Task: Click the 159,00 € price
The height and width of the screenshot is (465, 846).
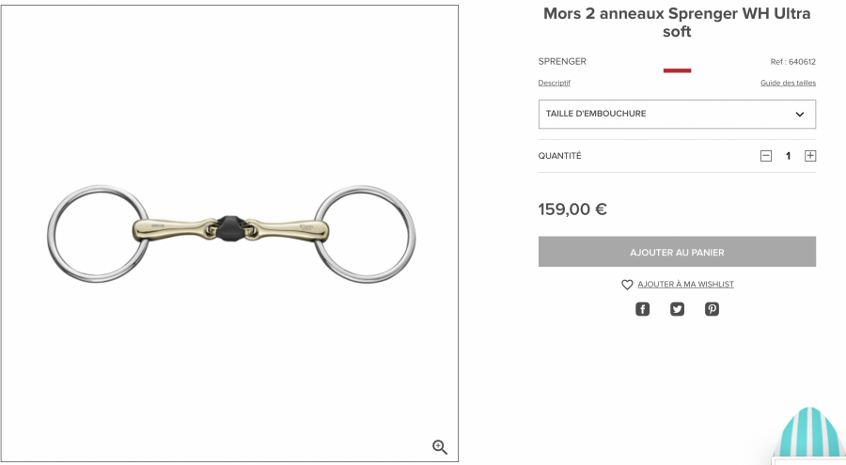Action: 572,209
